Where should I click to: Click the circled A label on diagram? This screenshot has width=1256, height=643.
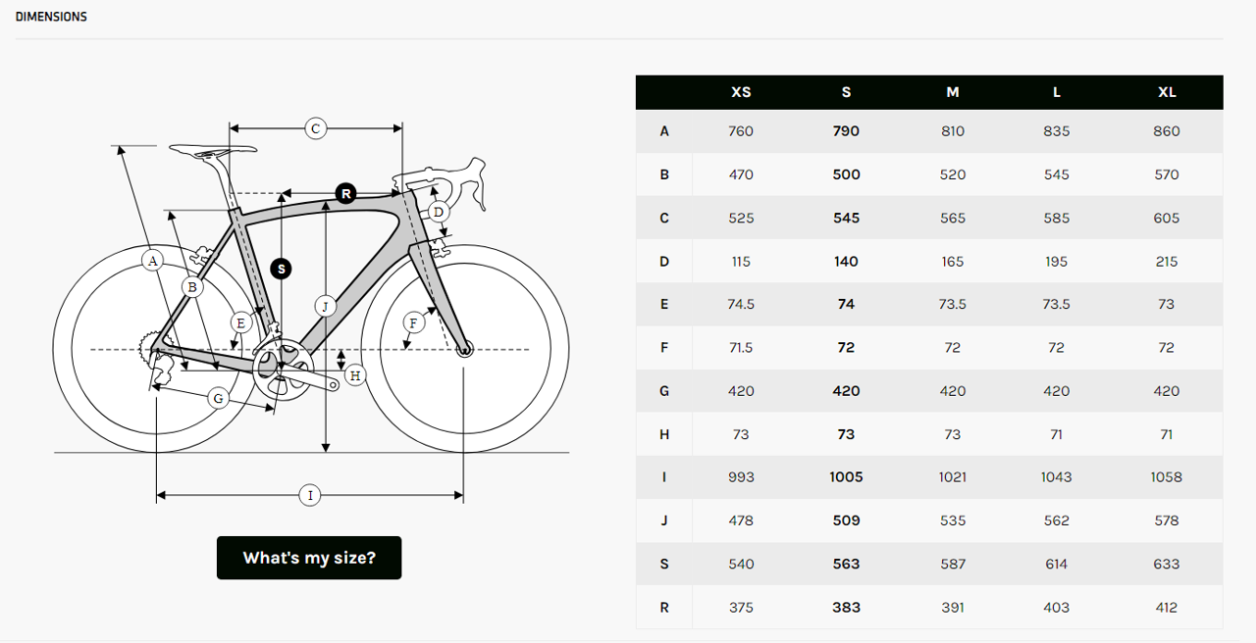click(x=151, y=261)
